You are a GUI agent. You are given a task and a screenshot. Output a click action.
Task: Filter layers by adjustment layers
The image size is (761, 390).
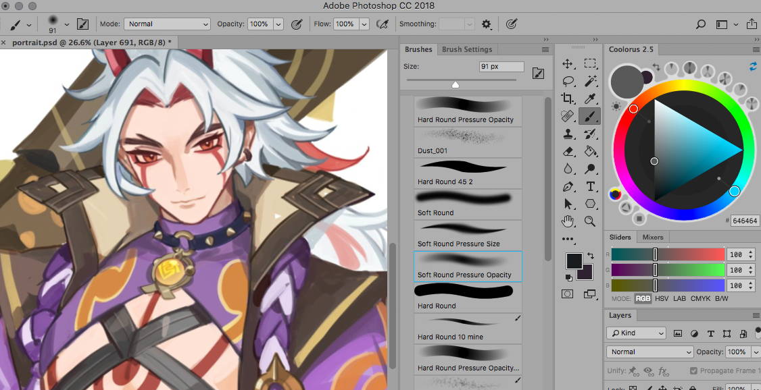pos(695,333)
